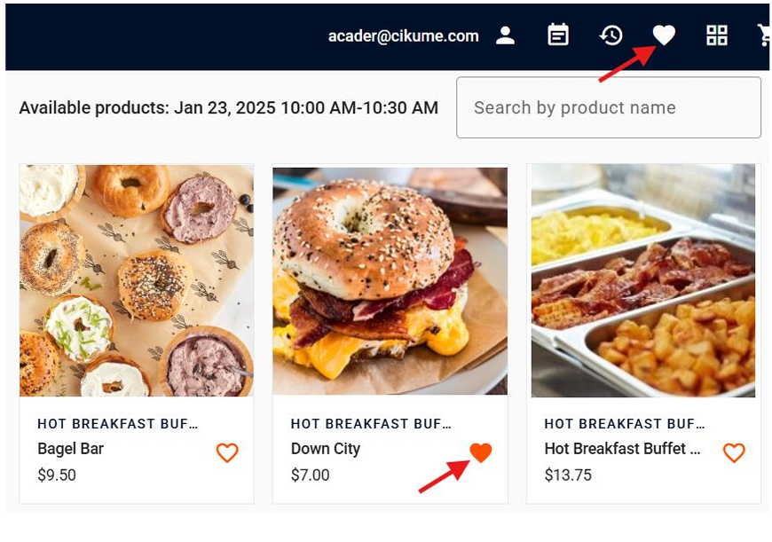Open the Down City sandwich image
Screen dimensions: 772x542
(390, 280)
